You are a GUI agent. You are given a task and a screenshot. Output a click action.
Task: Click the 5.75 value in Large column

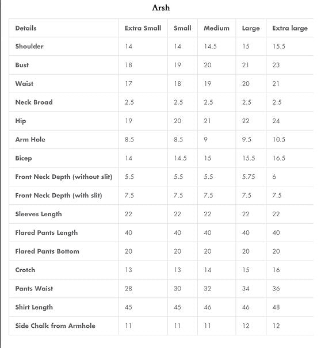249,177
